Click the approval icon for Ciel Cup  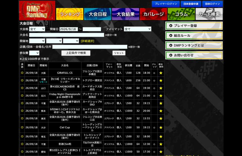coord(22,128)
